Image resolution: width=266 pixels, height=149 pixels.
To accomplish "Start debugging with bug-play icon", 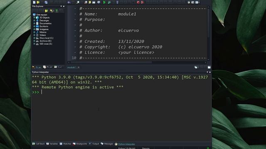I will [109, 2].
